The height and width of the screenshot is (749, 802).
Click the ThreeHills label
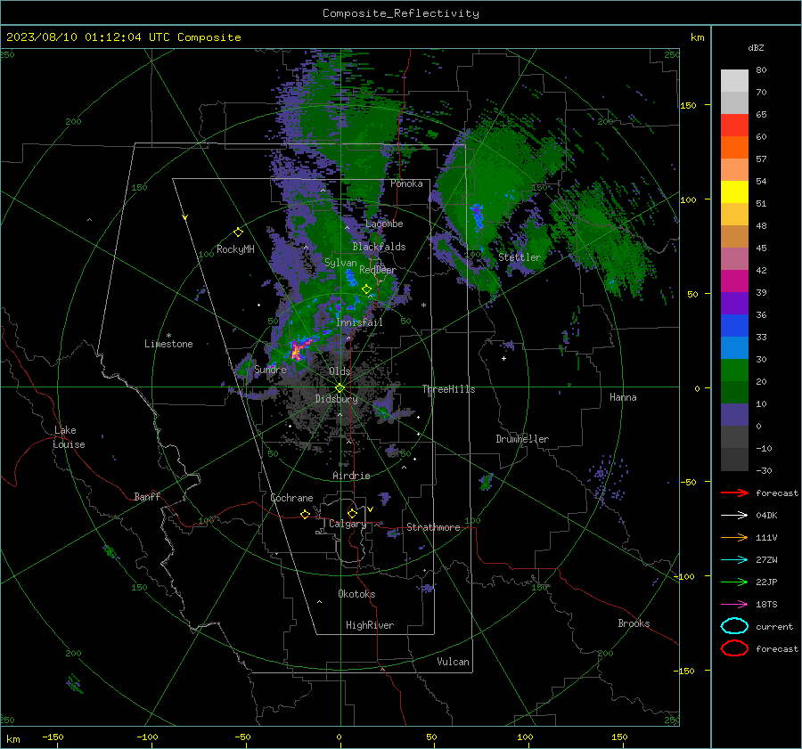(448, 389)
